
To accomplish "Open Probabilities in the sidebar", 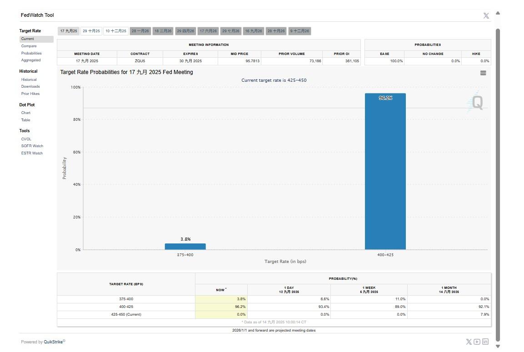I will click(x=31, y=53).
